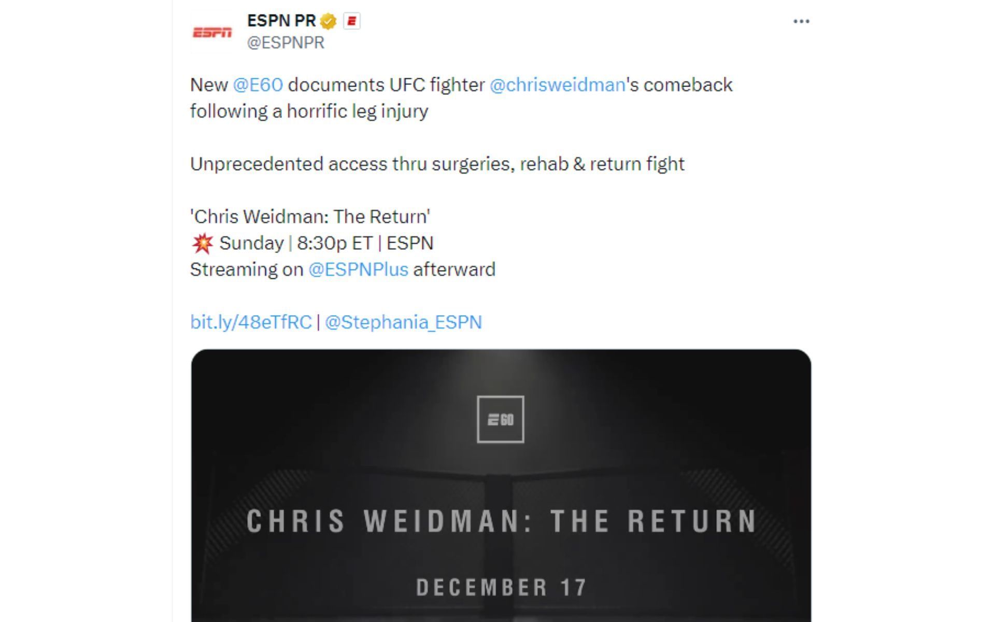This screenshot has height=622, width=995.
Task: Click the 'CHRIS WEIDMAN: THE RETURN' title in image
Action: (x=501, y=521)
